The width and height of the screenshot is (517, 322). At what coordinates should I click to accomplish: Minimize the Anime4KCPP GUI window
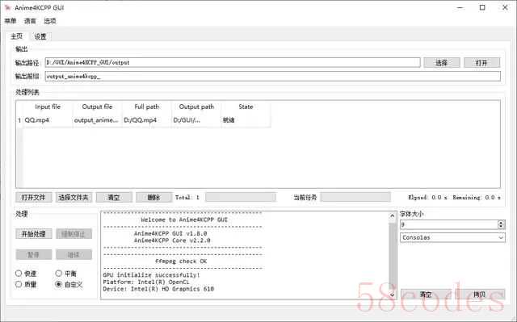tap(460, 7)
